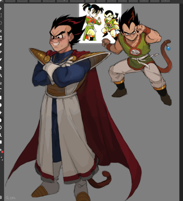Select the Rectangle shape tool
The image size is (183, 201).
(x=1, y=97)
